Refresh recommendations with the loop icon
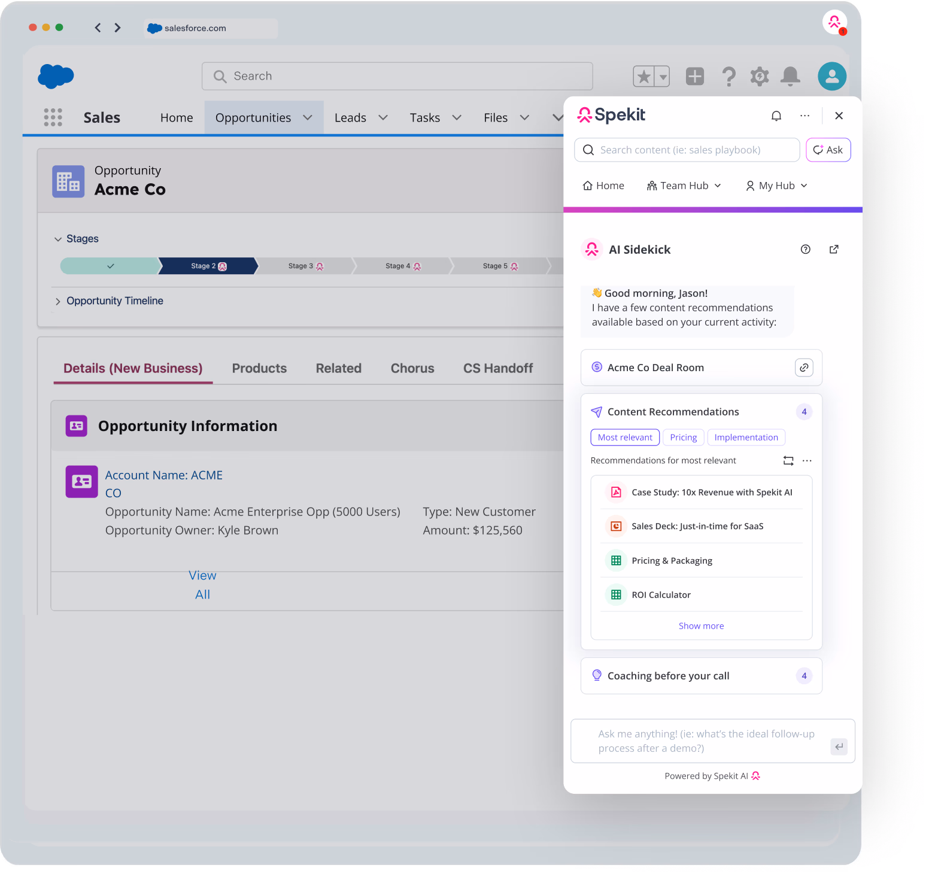The width and height of the screenshot is (932, 880). [x=788, y=460]
